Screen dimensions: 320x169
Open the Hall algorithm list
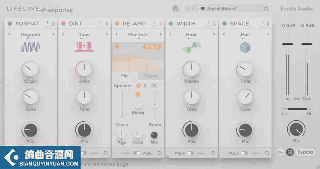245,35
